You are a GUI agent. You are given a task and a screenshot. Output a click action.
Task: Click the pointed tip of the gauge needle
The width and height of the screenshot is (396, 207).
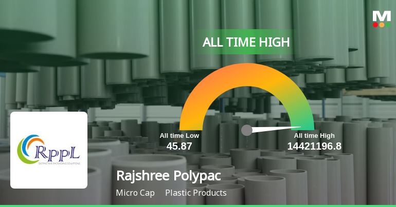coord(301,127)
